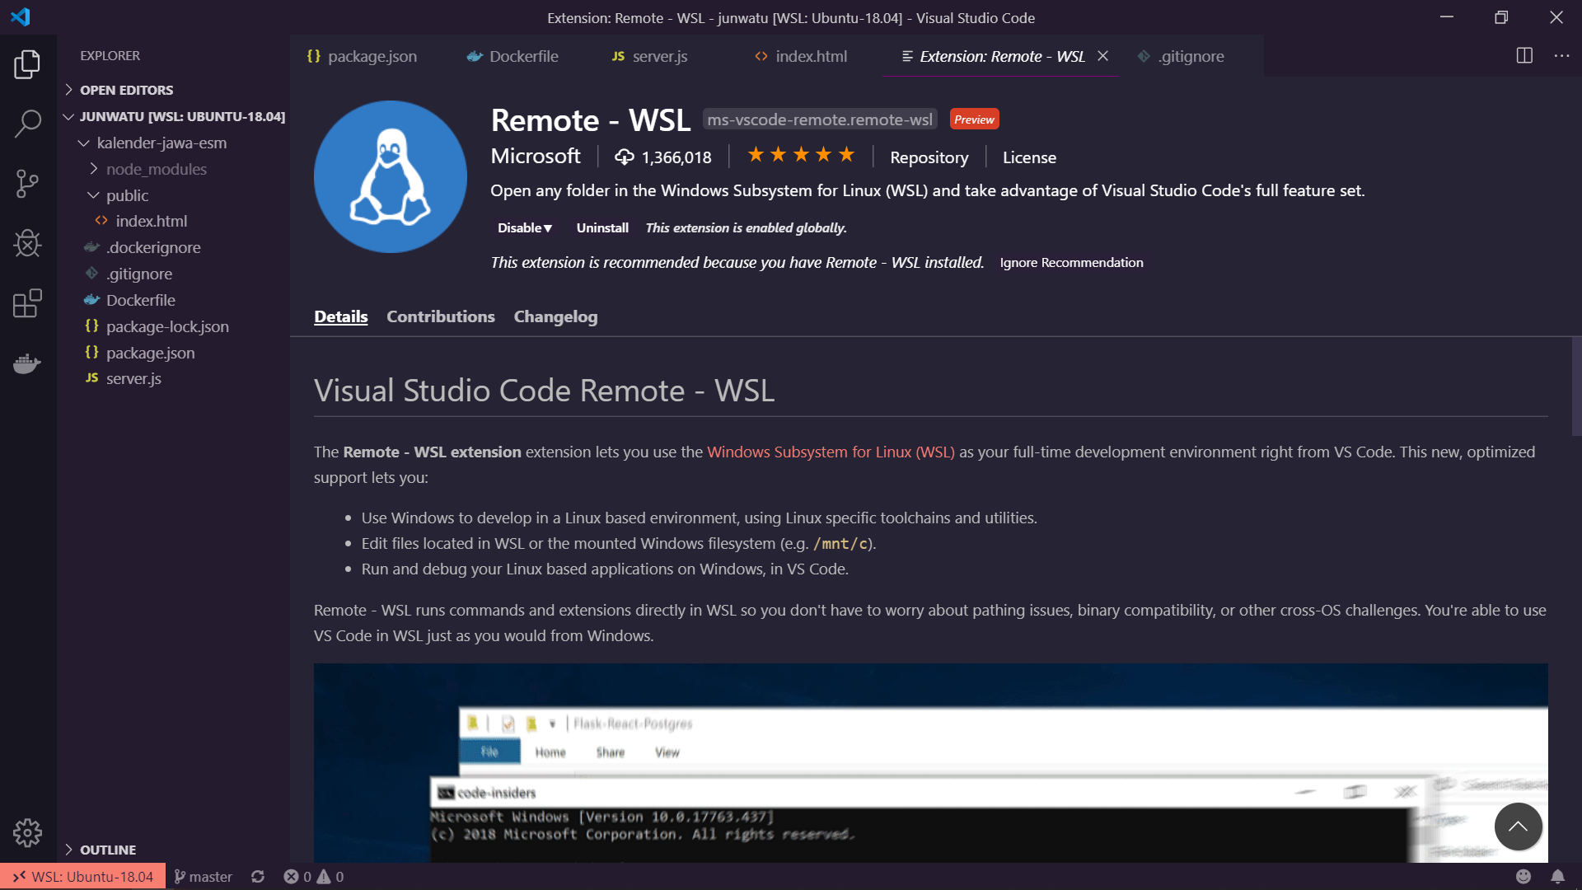
Task: Click the scroll-to-top circular button
Action: pyautogui.click(x=1518, y=827)
